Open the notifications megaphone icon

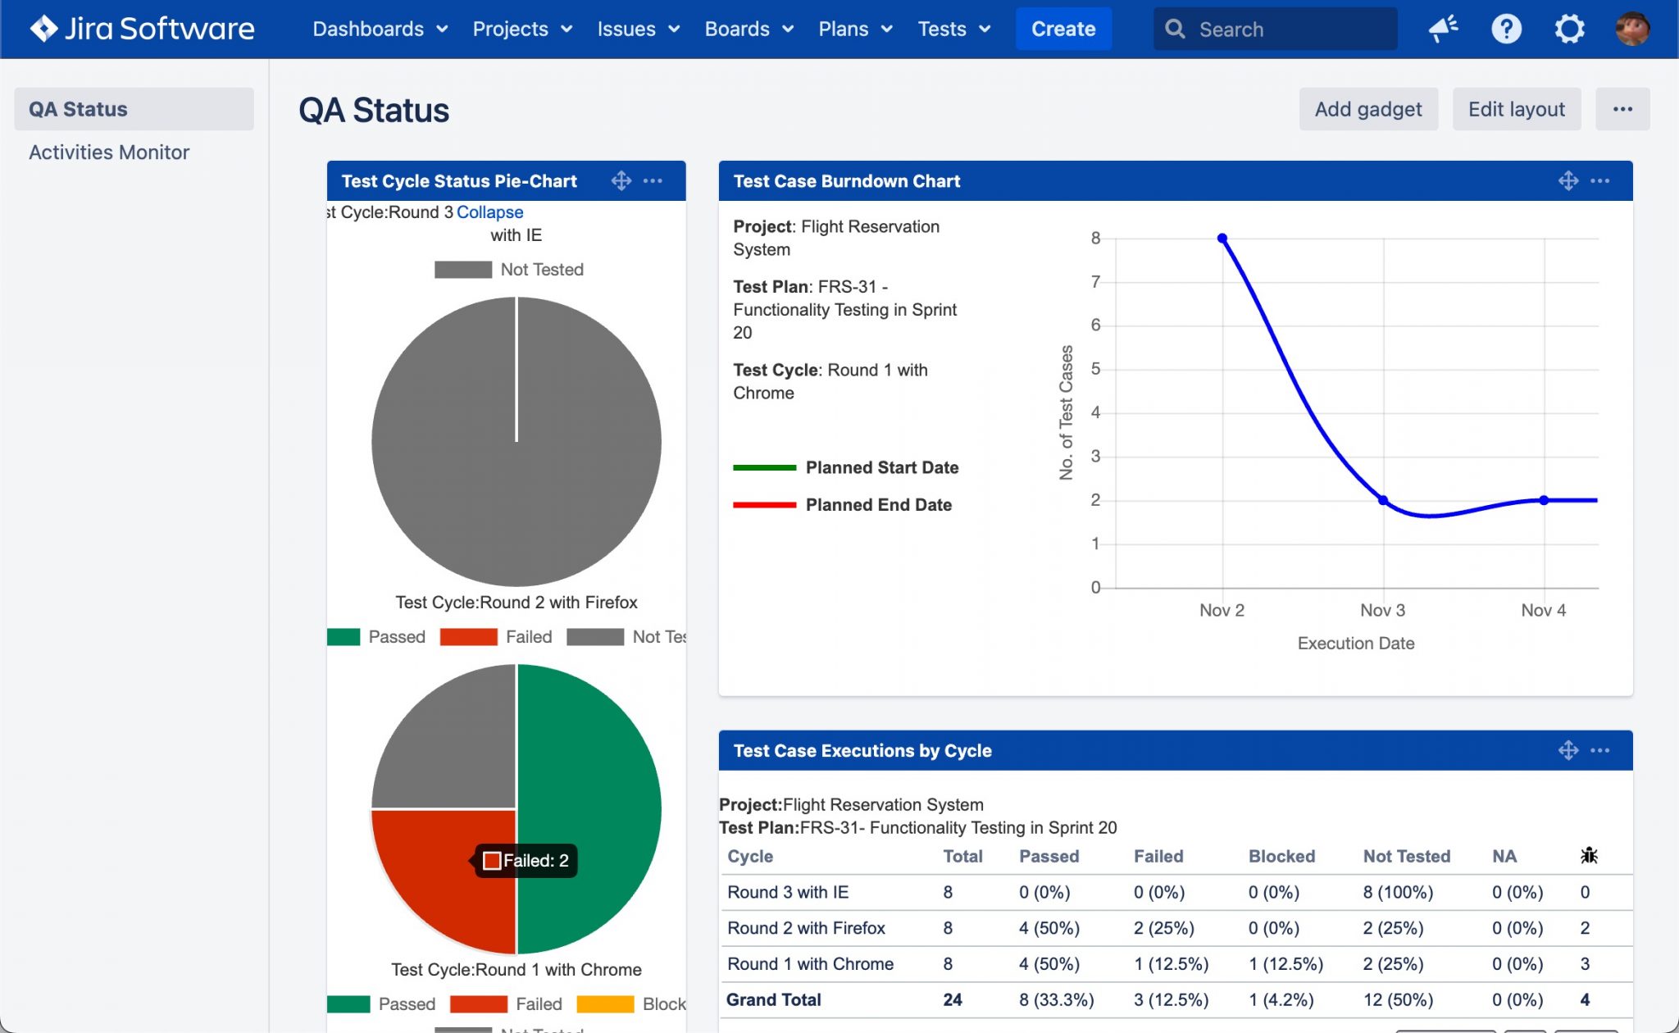1443,29
